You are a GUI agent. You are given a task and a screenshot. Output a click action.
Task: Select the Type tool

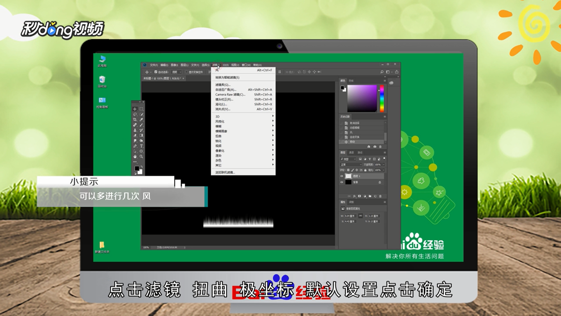point(141,146)
